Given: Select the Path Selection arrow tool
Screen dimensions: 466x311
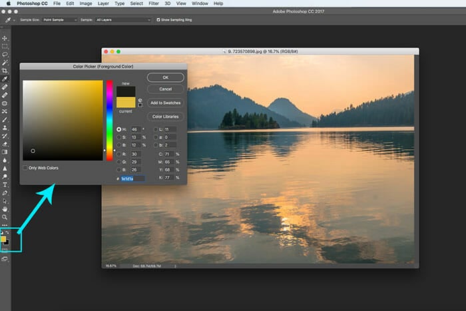Looking at the screenshot, I should pos(5,201).
